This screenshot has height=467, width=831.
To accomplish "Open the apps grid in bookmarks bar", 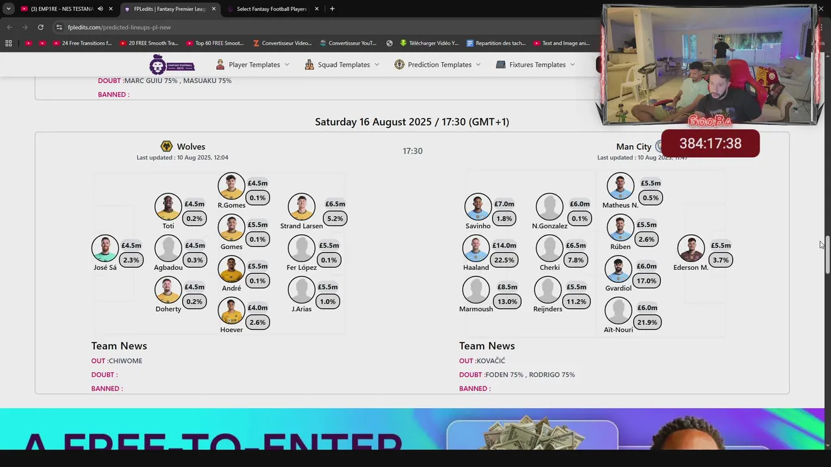I will (8, 43).
